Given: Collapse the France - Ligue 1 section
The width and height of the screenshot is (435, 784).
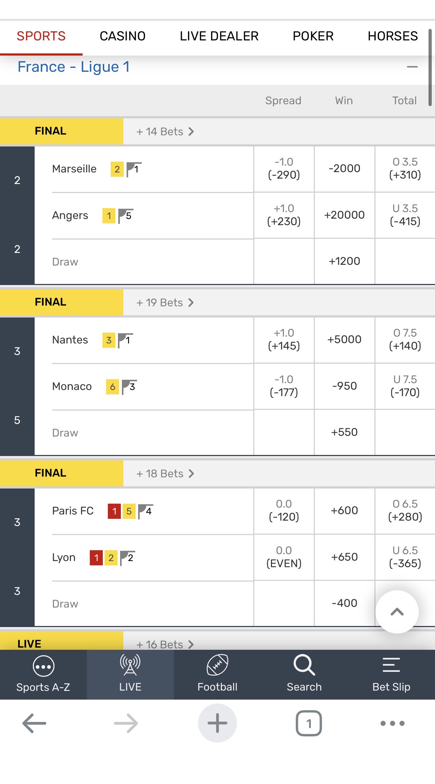Looking at the screenshot, I should click(412, 67).
